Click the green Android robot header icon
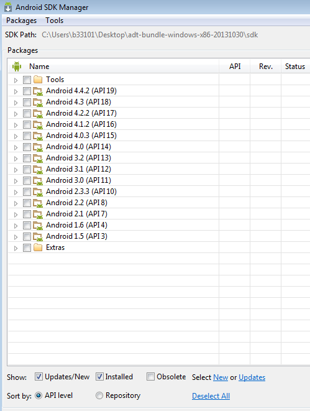Image resolution: width=310 pixels, height=411 pixels. click(17, 67)
